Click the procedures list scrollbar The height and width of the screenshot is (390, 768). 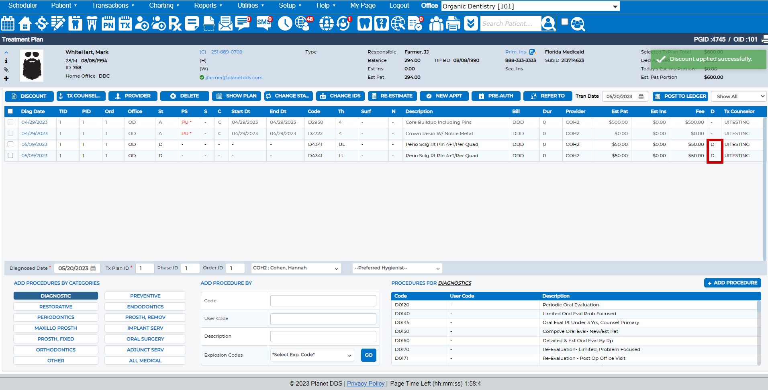click(759, 333)
